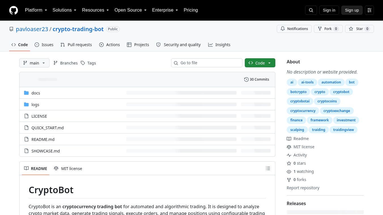
Task: Click the Sign in button
Action: tap(329, 10)
